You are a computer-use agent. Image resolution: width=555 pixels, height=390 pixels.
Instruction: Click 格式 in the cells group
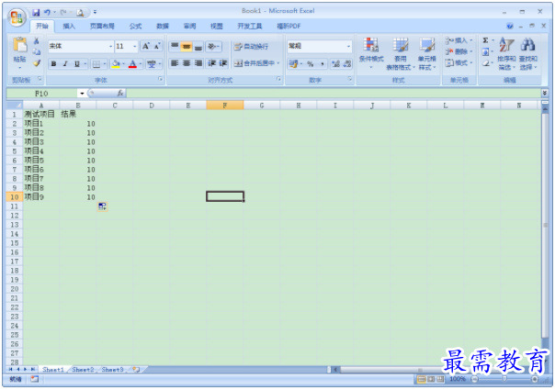pos(459,63)
